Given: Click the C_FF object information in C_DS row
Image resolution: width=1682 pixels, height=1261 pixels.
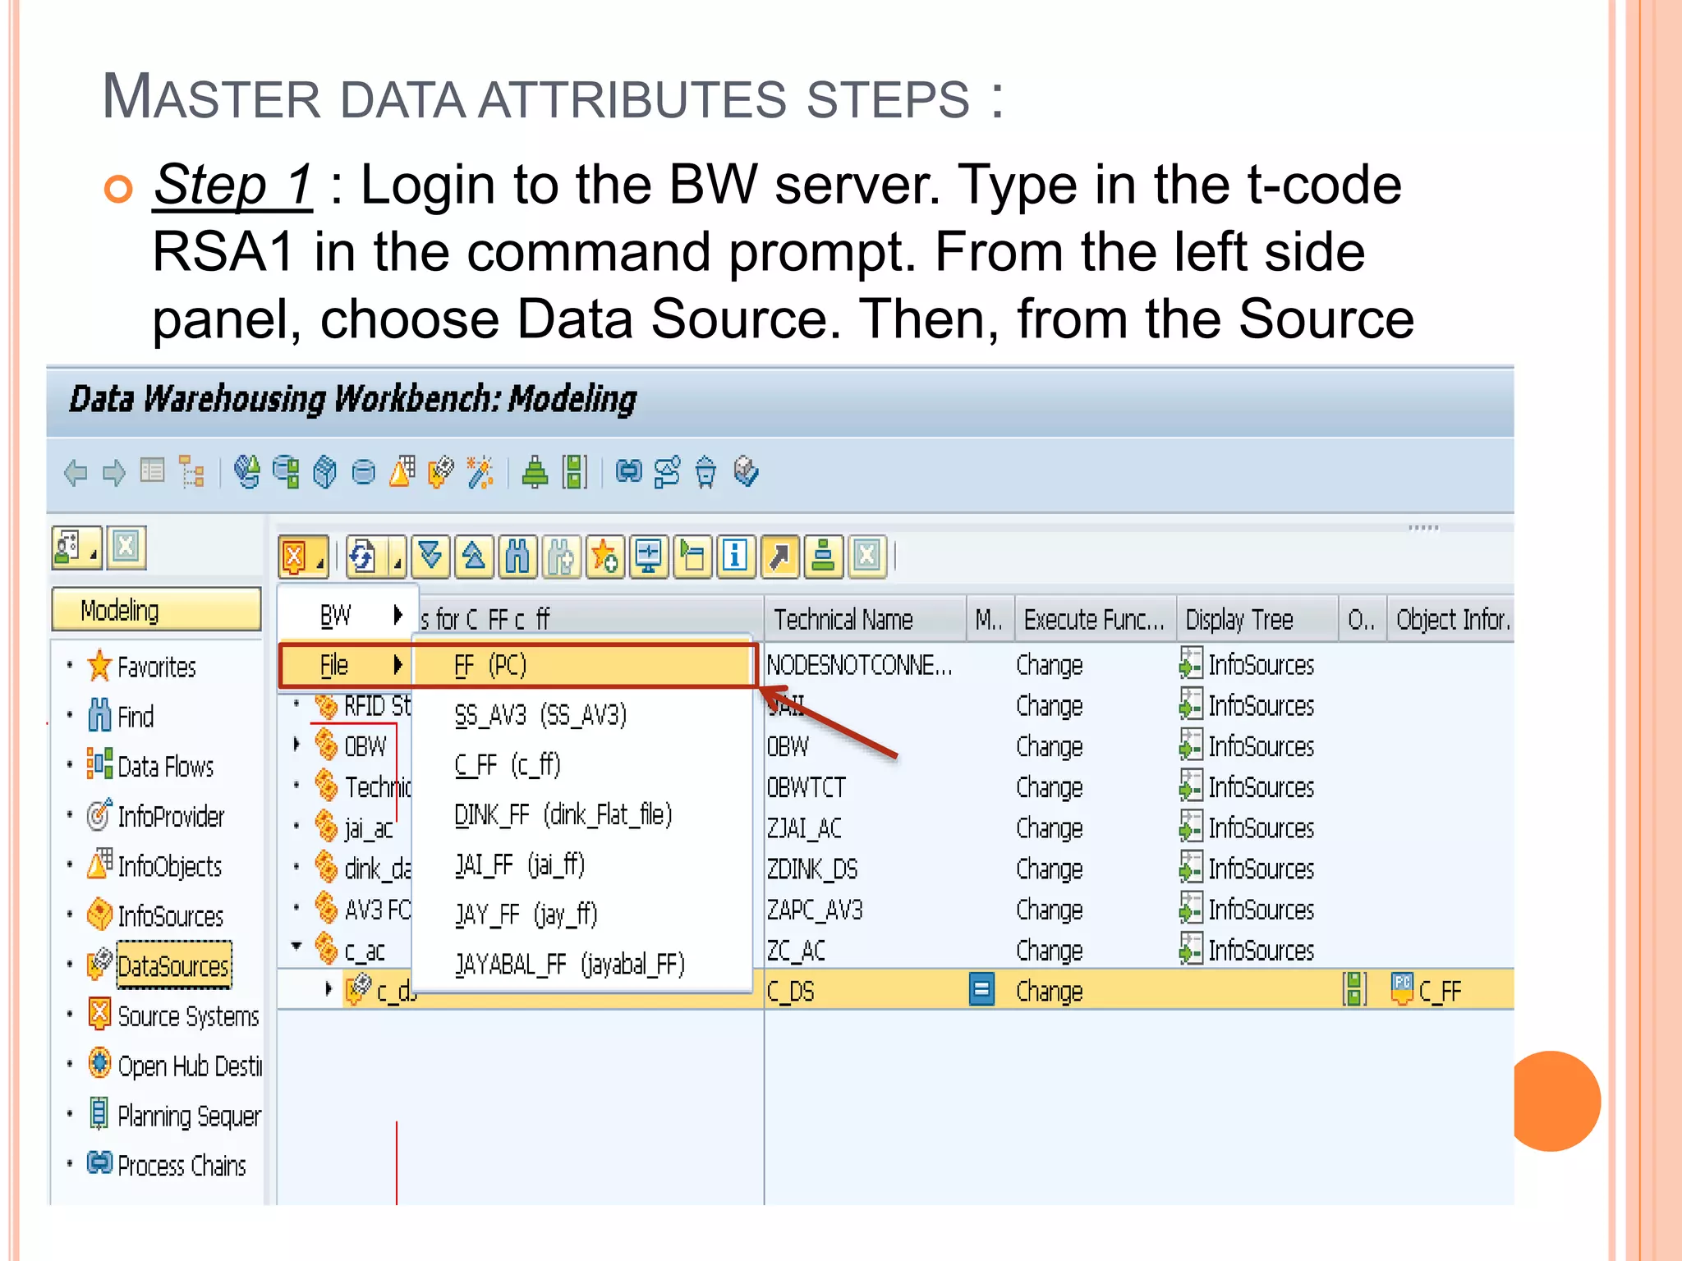Looking at the screenshot, I should coord(1427,990).
